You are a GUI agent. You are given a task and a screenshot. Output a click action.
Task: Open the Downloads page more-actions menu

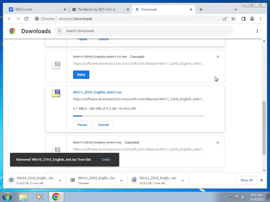(x=257, y=31)
